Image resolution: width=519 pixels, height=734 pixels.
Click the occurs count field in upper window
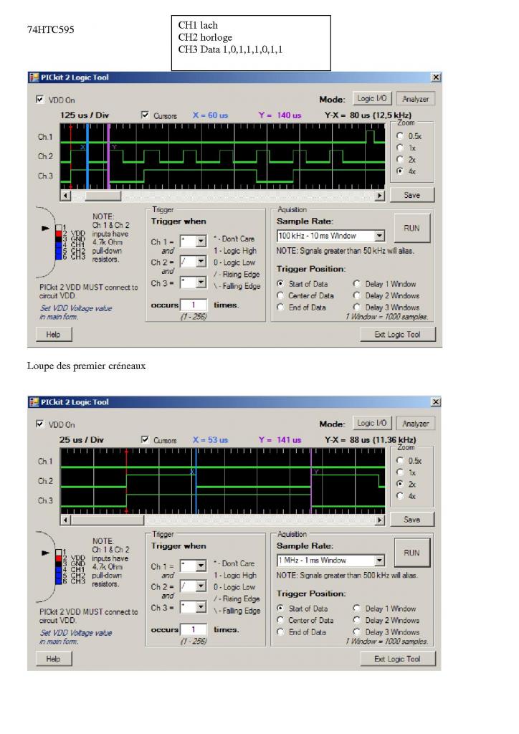(x=194, y=305)
